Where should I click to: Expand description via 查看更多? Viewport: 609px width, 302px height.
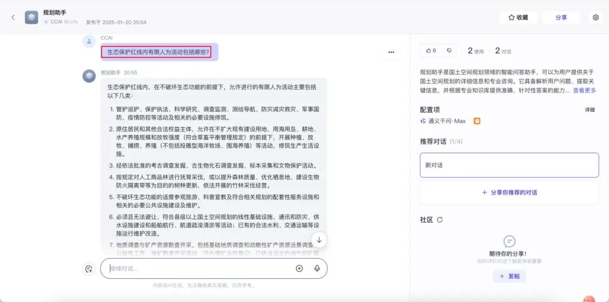pyautogui.click(x=584, y=90)
